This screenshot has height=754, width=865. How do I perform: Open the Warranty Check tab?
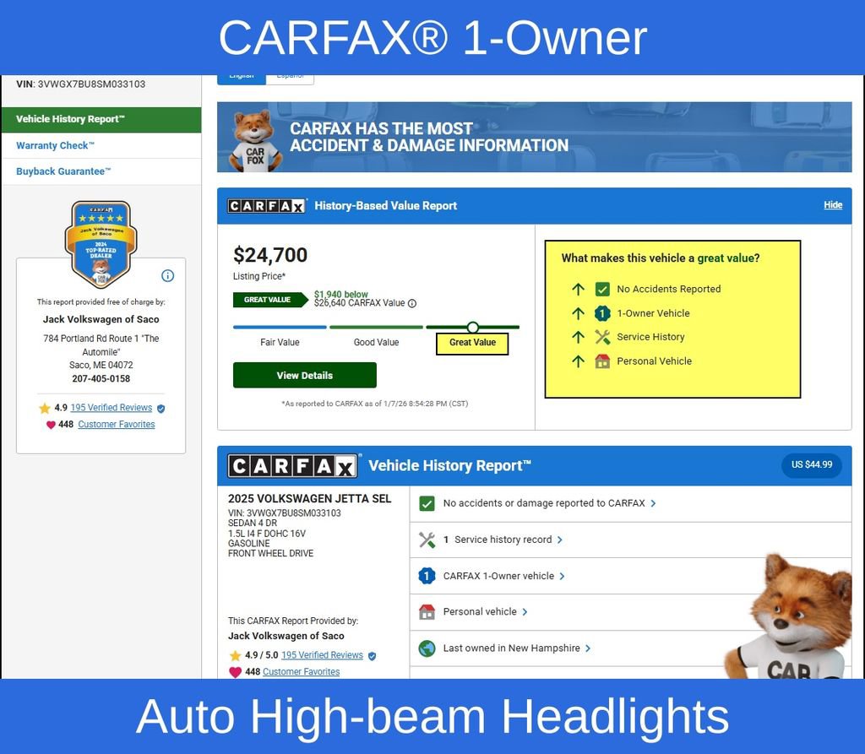point(56,145)
